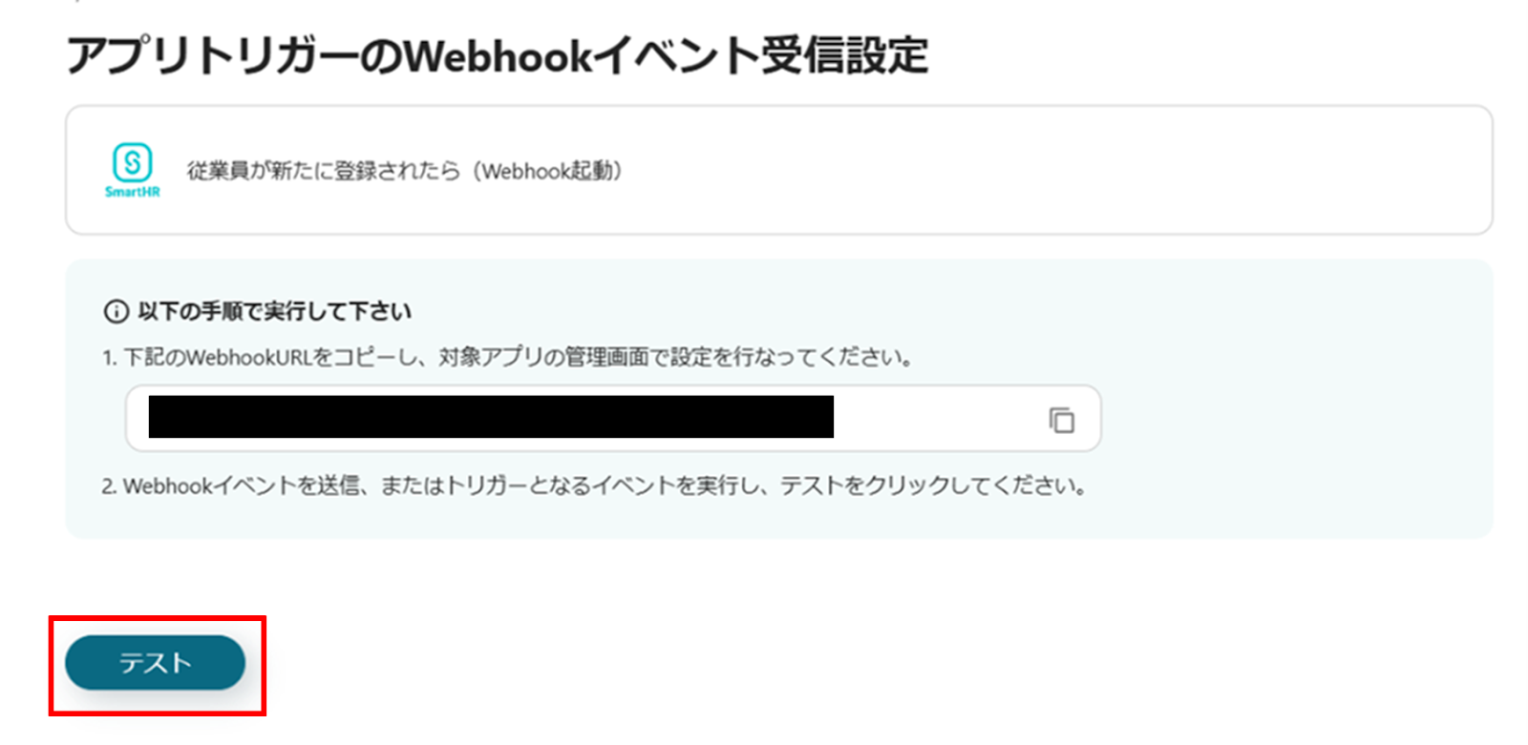Click the SmartHR text label under the logo
1528x745 pixels.
pos(133,192)
